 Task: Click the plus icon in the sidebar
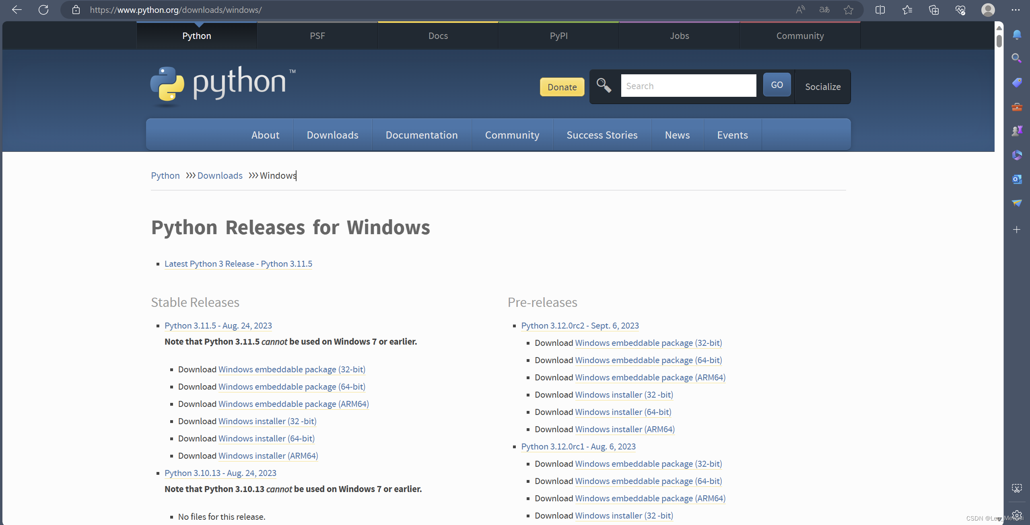pos(1017,230)
